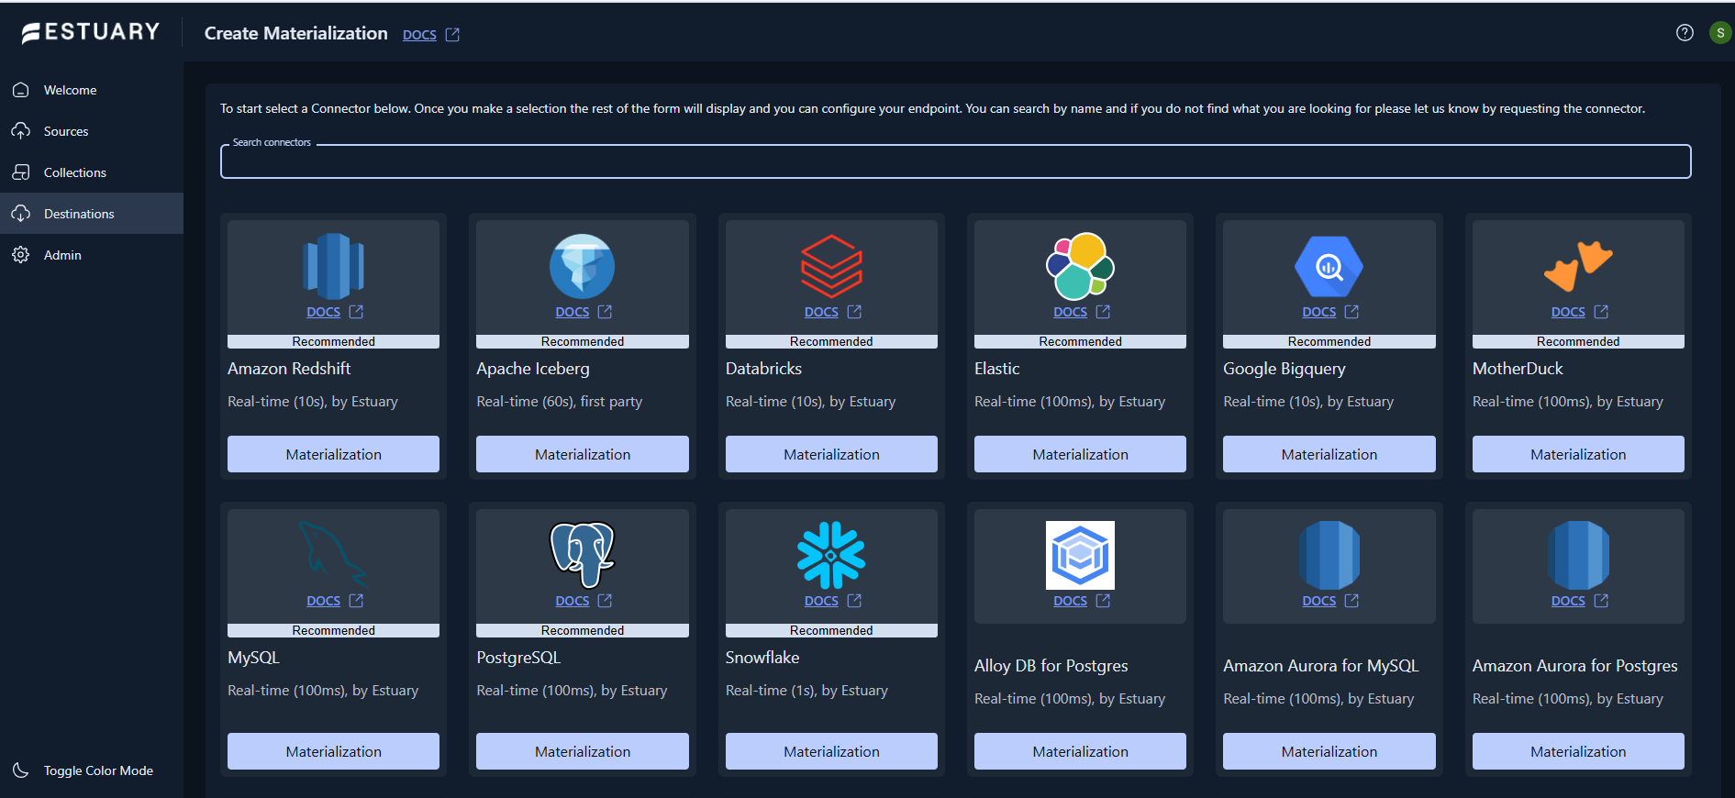1735x798 pixels.
Task: Click the Alloy DB for Postgres logo
Action: [1080, 555]
